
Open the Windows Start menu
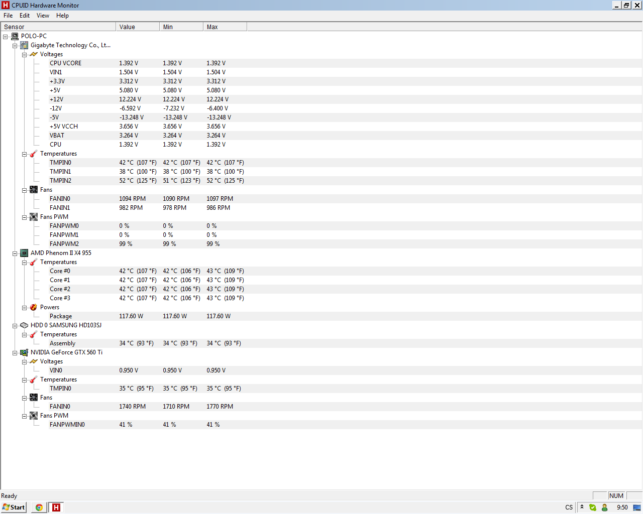[14, 507]
